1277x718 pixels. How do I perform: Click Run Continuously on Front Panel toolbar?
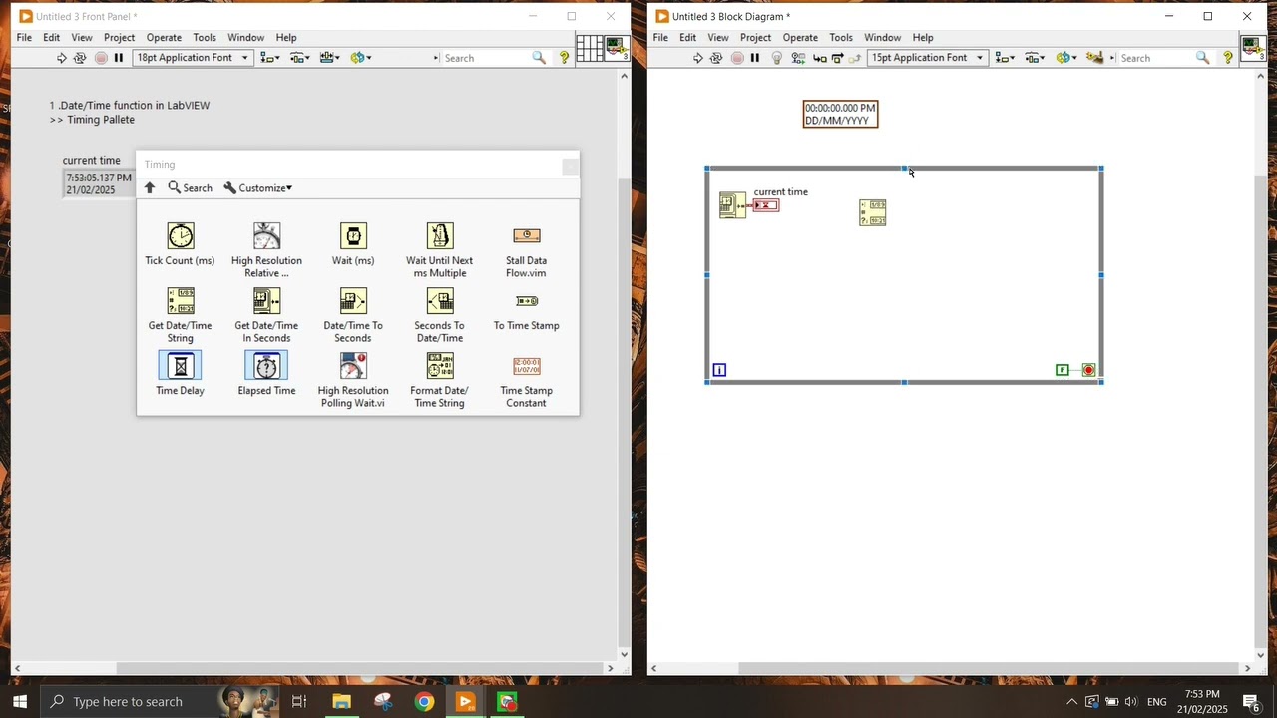pos(81,58)
